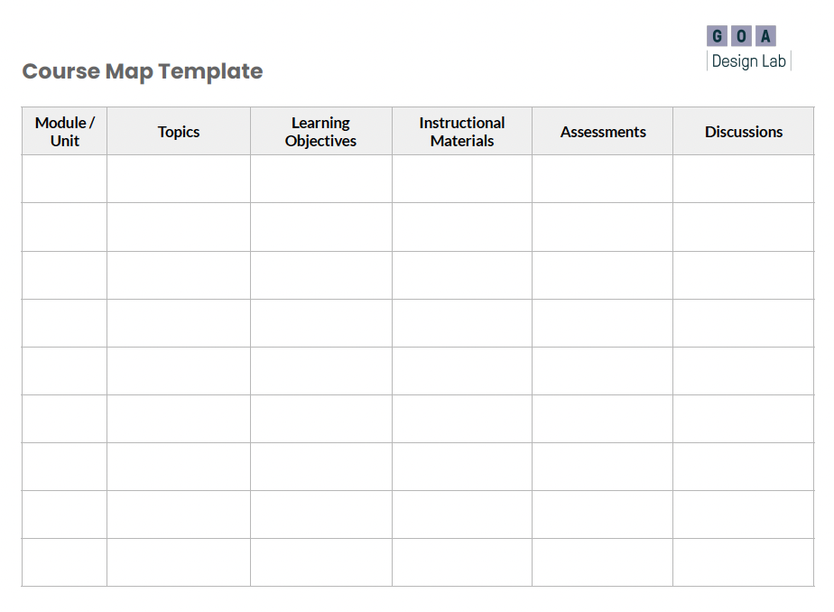
Task: Select the Discussions column header
Action: [744, 132]
